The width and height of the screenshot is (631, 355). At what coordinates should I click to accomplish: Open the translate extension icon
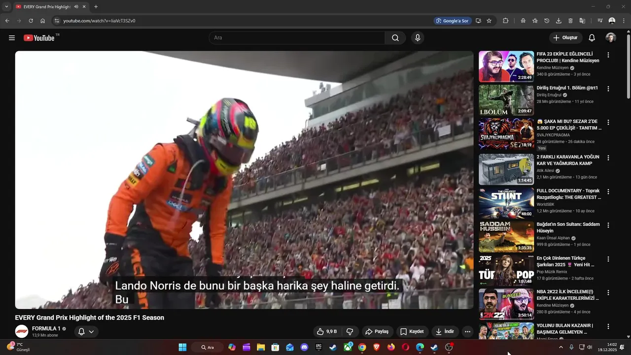(582, 21)
